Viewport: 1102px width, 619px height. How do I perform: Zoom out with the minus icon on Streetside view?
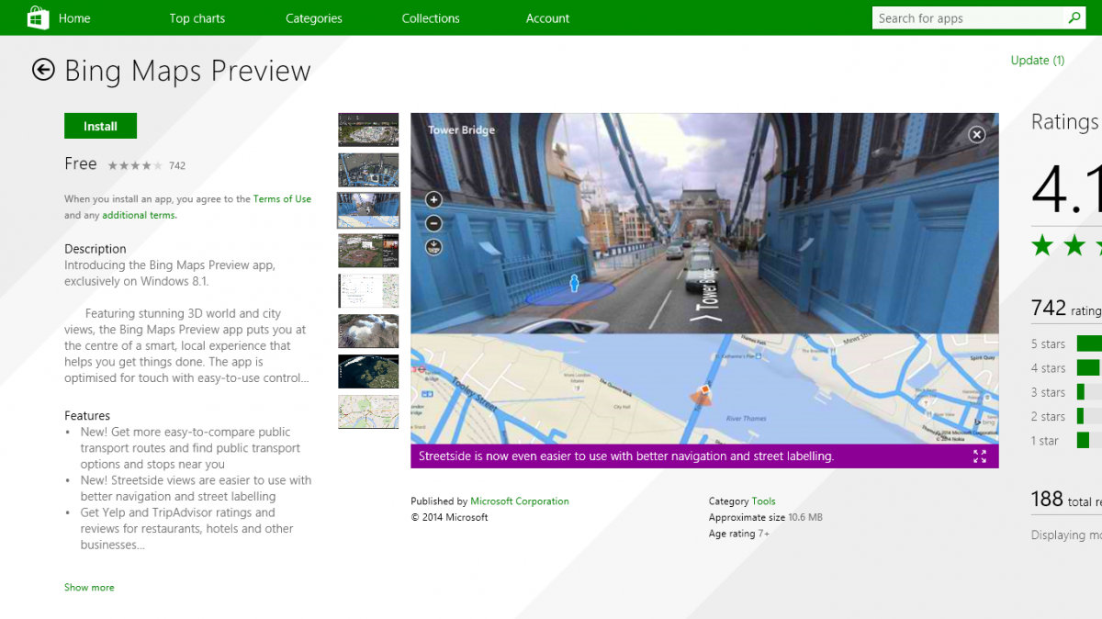pyautogui.click(x=434, y=223)
